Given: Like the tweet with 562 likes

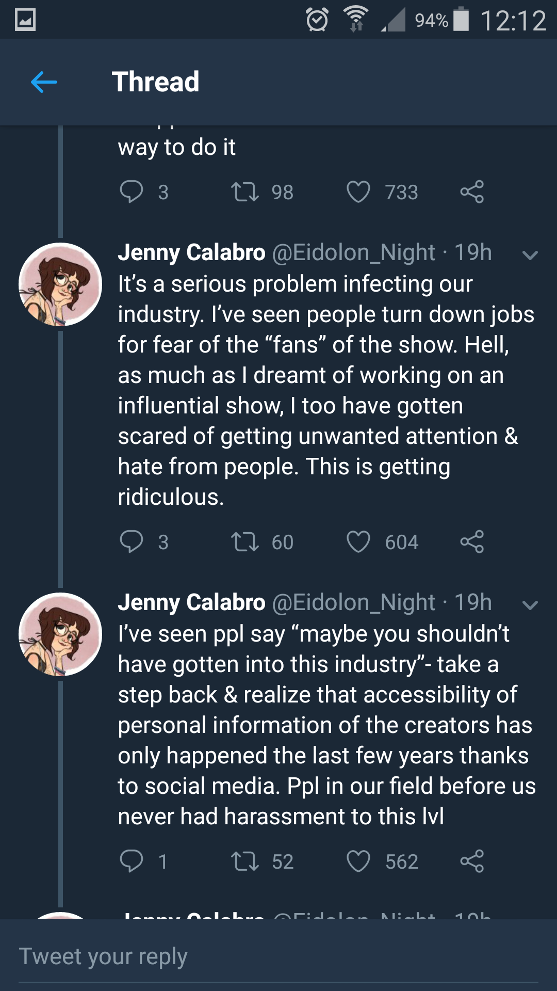Looking at the screenshot, I should [x=358, y=861].
